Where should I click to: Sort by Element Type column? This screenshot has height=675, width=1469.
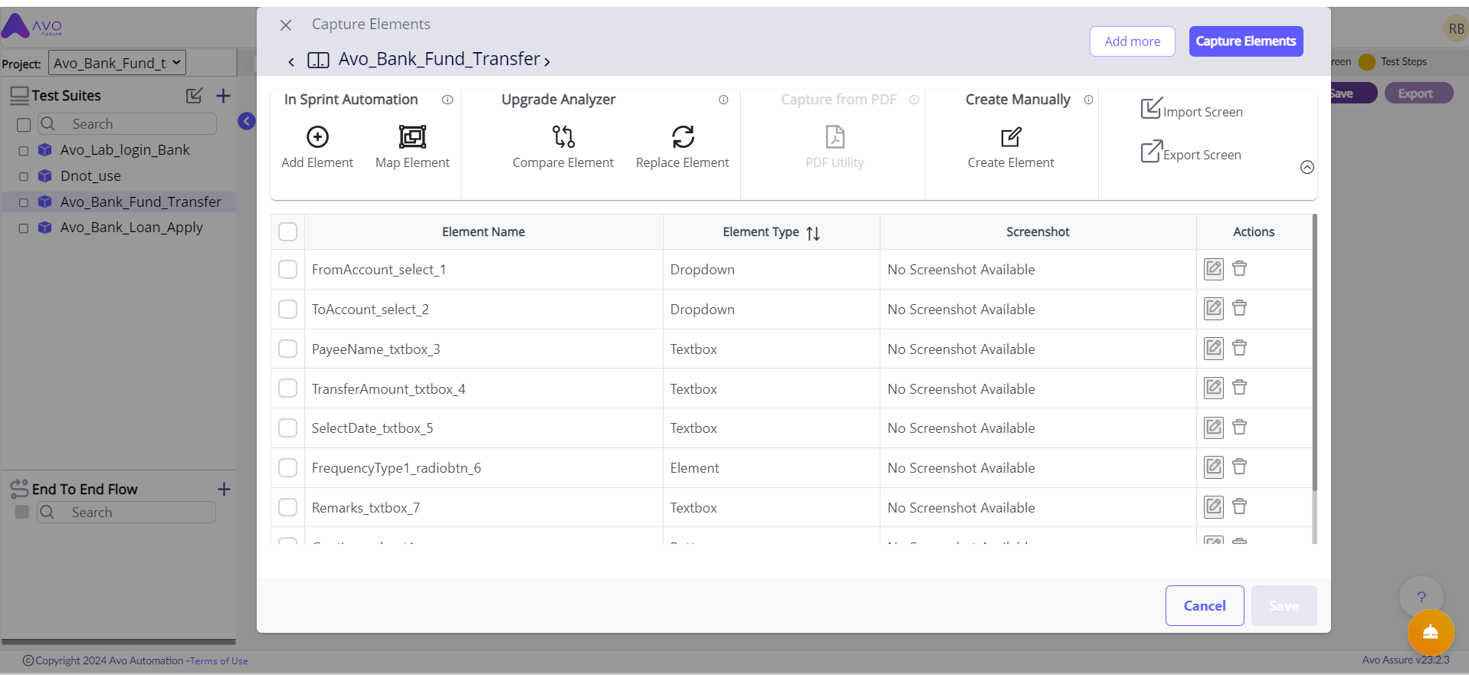pyautogui.click(x=813, y=233)
